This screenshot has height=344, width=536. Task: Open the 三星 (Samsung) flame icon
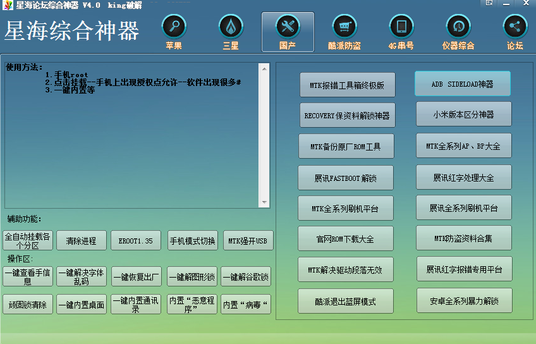pos(231,27)
